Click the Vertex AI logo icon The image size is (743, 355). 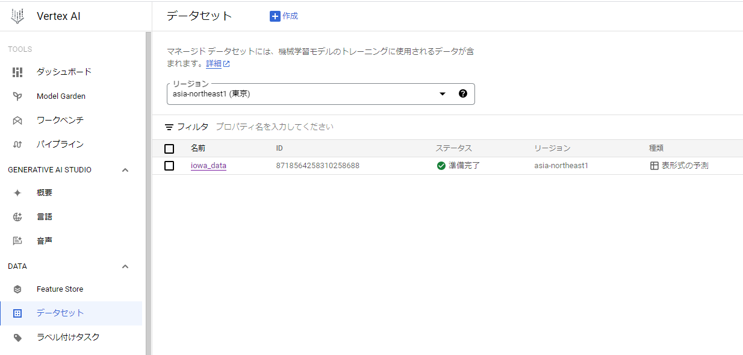17,16
